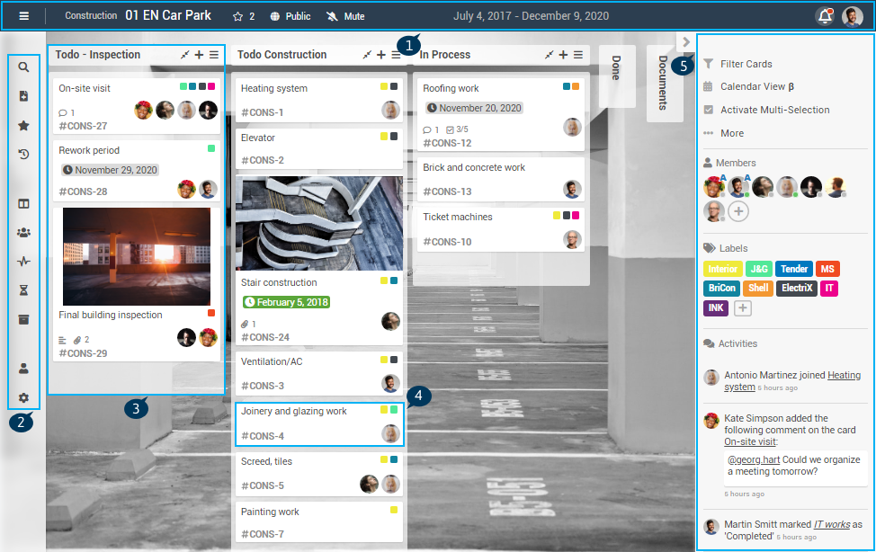The height and width of the screenshot is (552, 876).
Task: Click the star favorites icon in sidebar
Action: [23, 126]
